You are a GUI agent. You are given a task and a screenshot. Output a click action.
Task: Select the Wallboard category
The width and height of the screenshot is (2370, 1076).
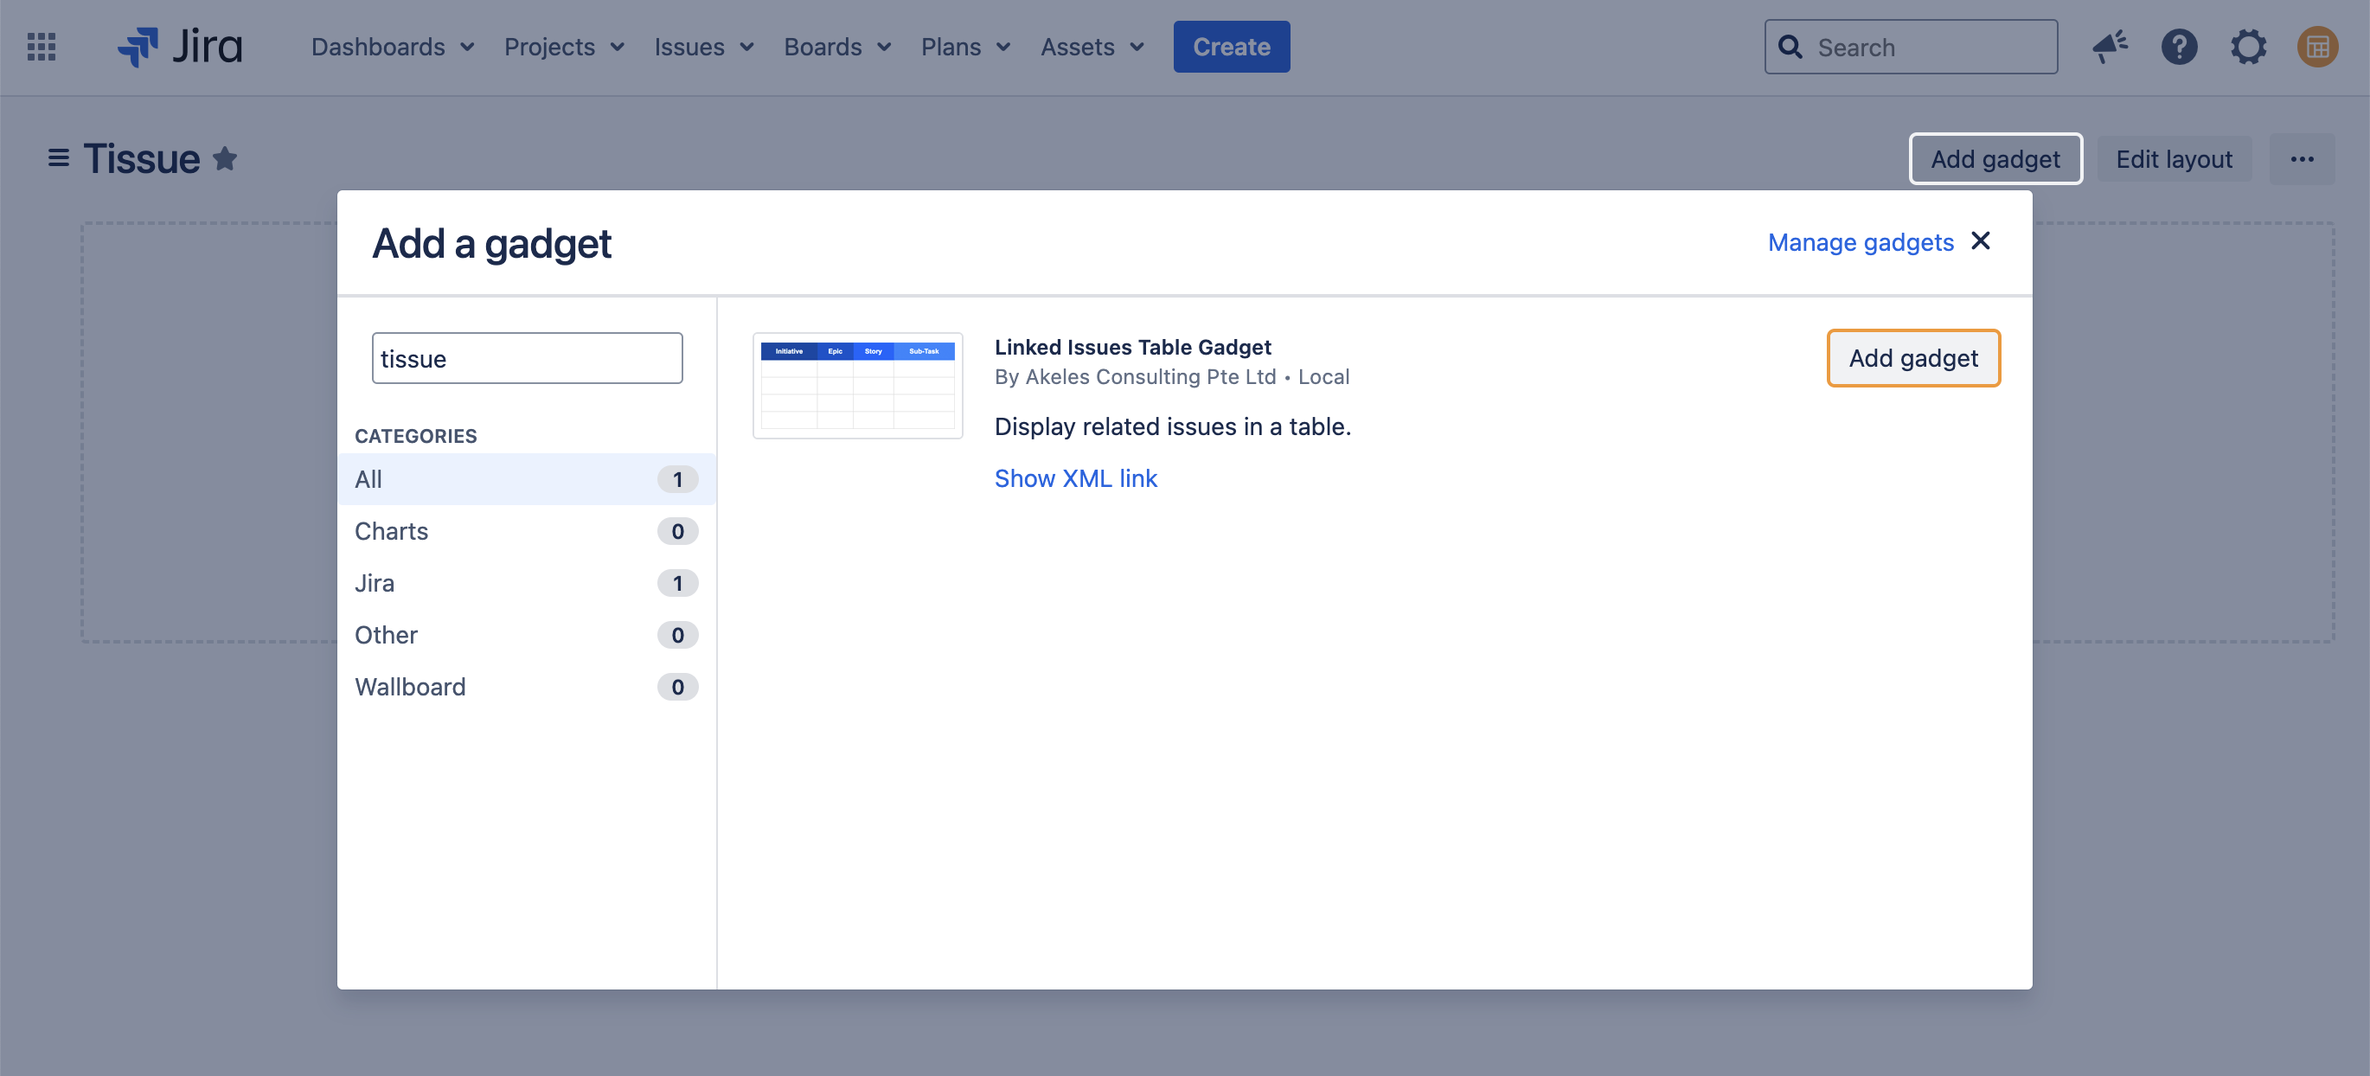click(x=525, y=687)
